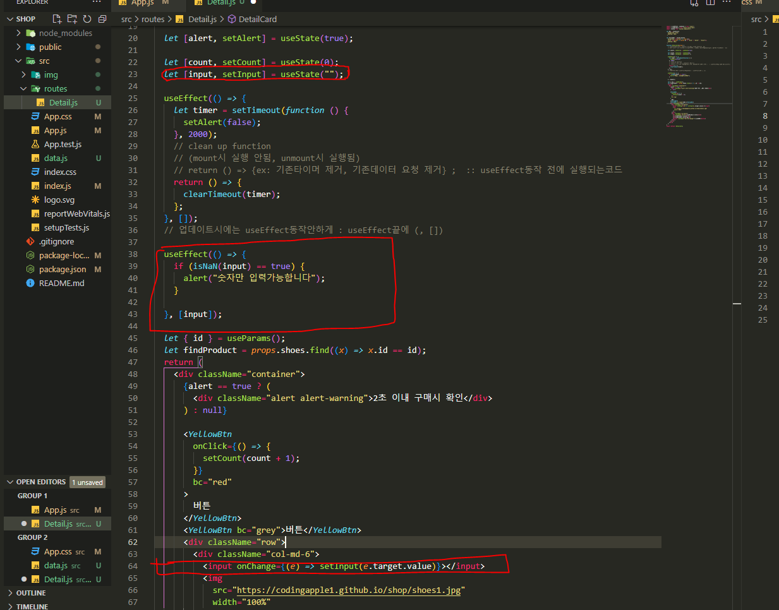Image resolution: width=779 pixels, height=610 pixels.
Task: Open App.test.js in the file tree
Action: coord(63,144)
